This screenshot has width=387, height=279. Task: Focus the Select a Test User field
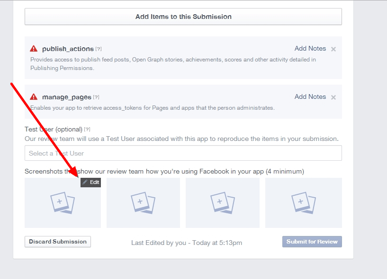183,153
